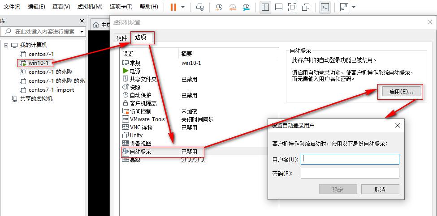Click the console view terminal icon
The width and height of the screenshot is (437, 216).
[325, 7]
